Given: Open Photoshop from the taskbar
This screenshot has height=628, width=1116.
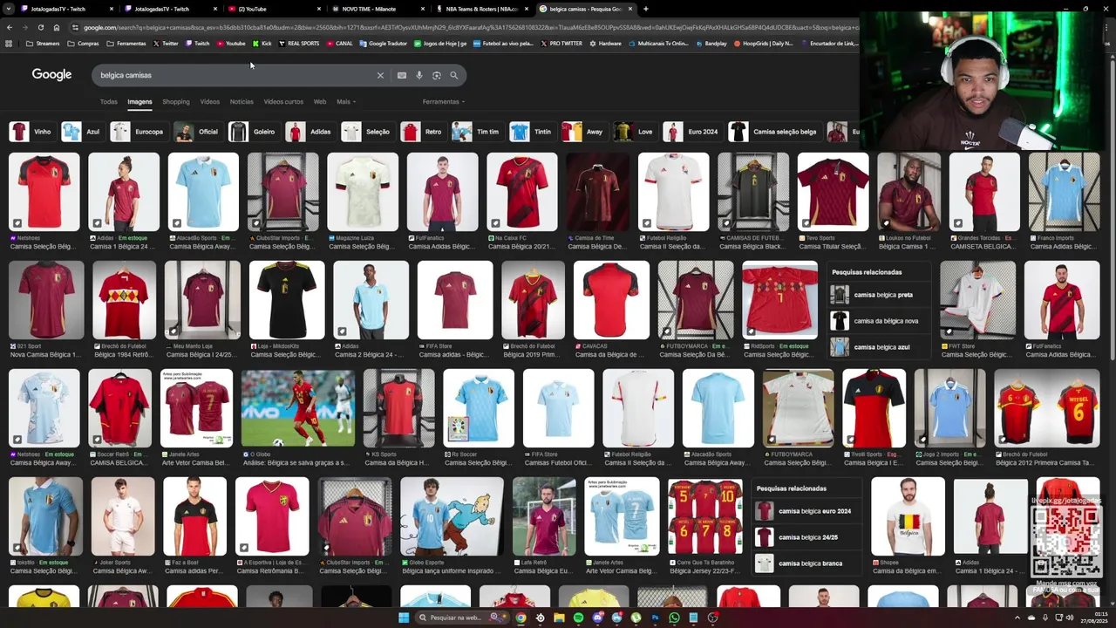Looking at the screenshot, I should [x=655, y=618].
